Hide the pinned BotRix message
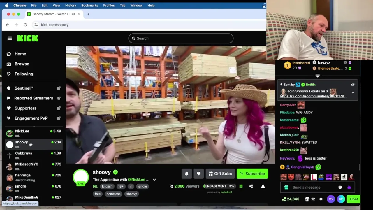Image resolution: width=373 pixels, height=210 pixels. [353, 85]
